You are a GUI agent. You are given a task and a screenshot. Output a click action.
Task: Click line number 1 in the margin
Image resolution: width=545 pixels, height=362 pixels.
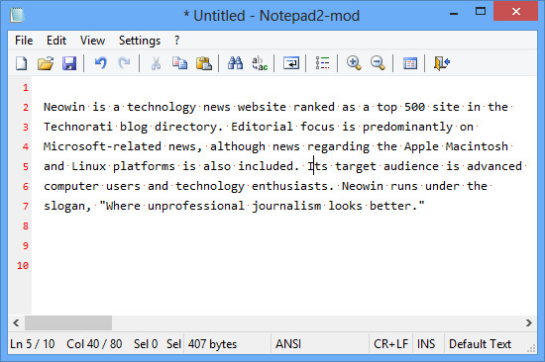pyautogui.click(x=26, y=87)
